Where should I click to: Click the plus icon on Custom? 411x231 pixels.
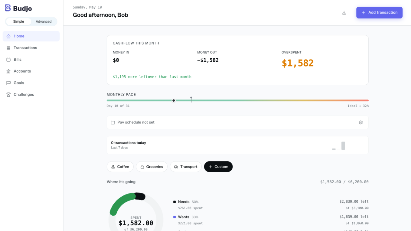pyautogui.click(x=210, y=167)
